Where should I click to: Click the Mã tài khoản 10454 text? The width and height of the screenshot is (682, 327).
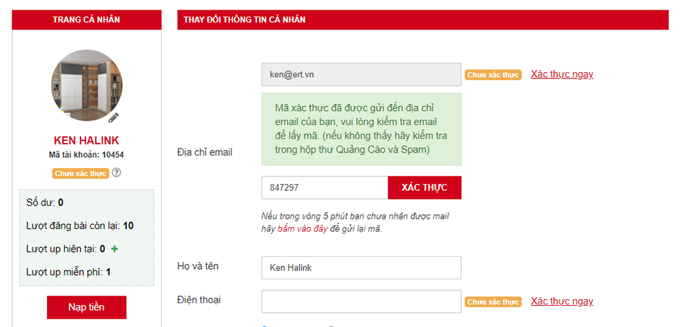pos(87,155)
